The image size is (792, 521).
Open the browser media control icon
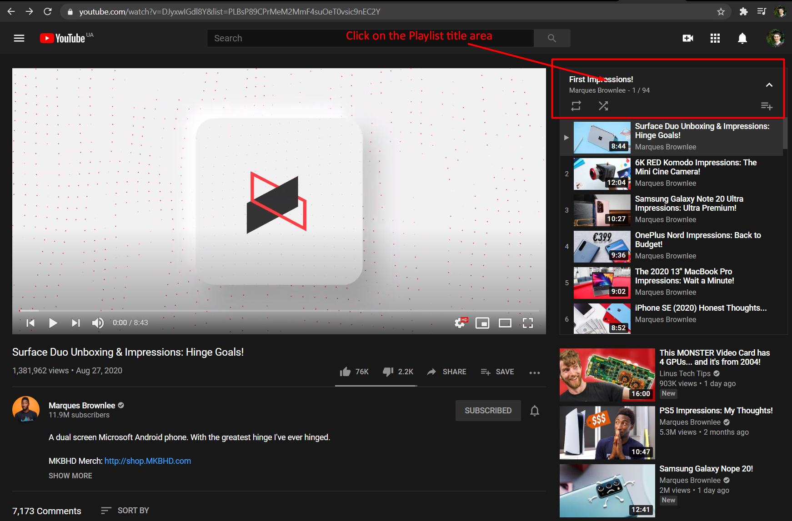tap(762, 12)
